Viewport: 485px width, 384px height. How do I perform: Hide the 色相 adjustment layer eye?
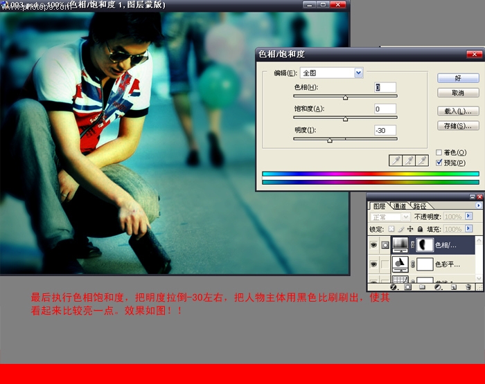click(373, 245)
